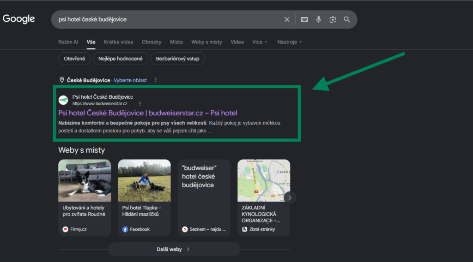Click the https://www.budweiserstar.cz URL
This screenshot has width=473, height=262.
[x=100, y=104]
